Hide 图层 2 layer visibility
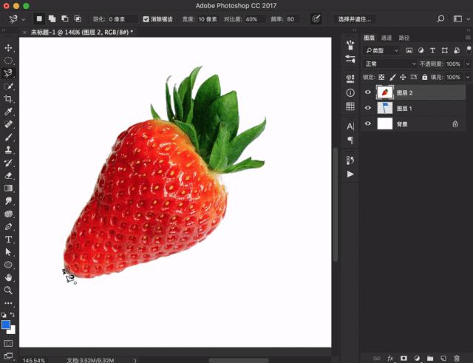Viewport: 473px width, 363px height. (x=368, y=93)
